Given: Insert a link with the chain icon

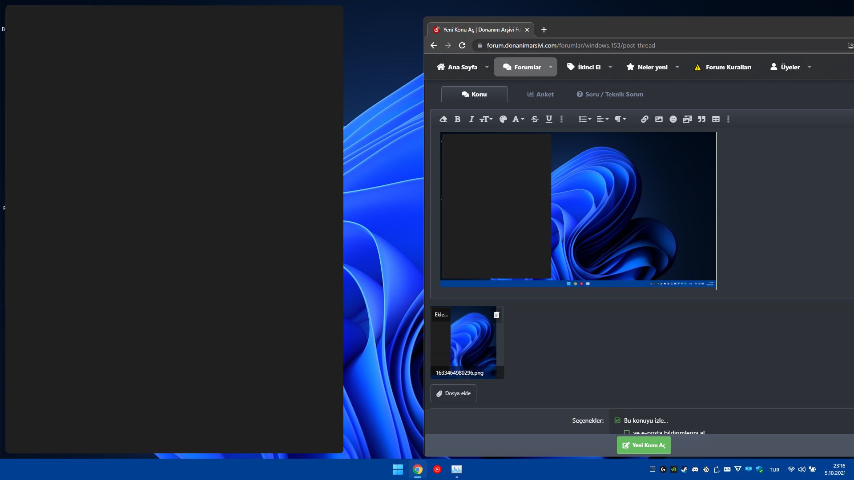Looking at the screenshot, I should pos(645,119).
